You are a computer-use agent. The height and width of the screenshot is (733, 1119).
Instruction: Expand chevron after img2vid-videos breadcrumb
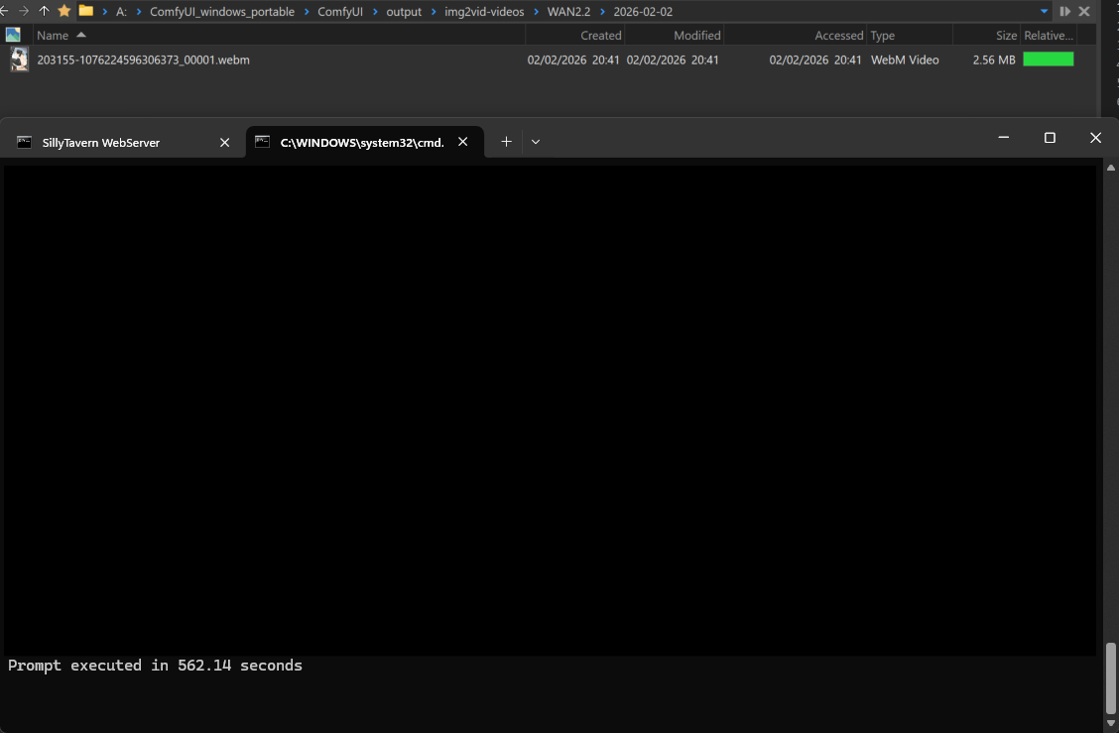pyautogui.click(x=536, y=12)
